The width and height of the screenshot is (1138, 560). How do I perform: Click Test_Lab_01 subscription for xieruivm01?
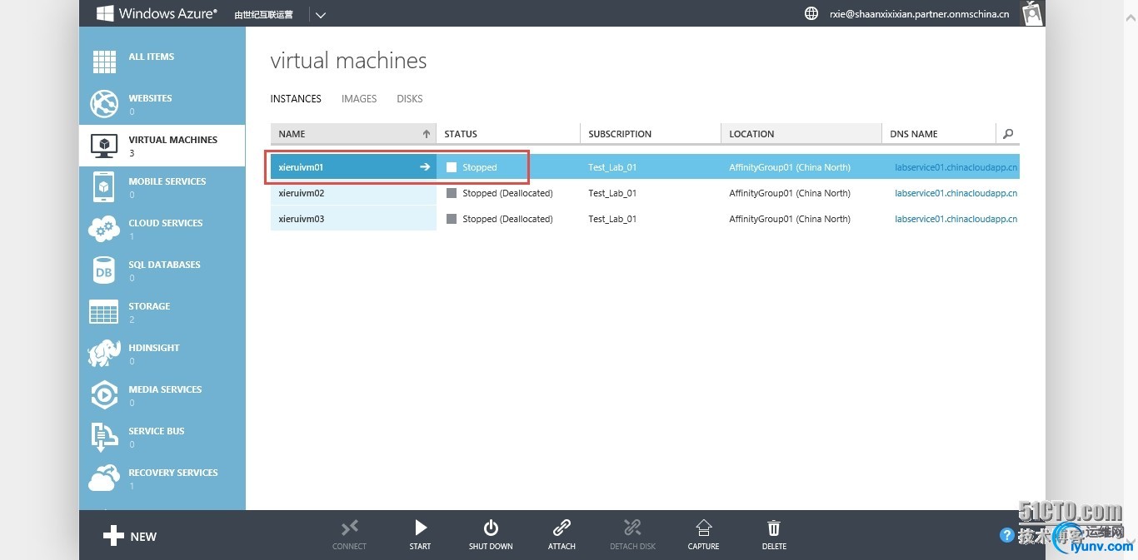[x=612, y=167]
